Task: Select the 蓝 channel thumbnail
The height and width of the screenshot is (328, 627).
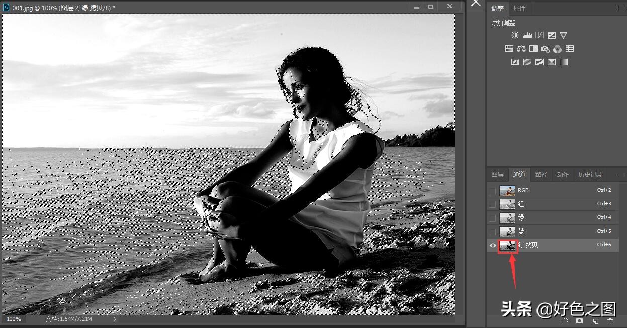Action: (x=507, y=232)
